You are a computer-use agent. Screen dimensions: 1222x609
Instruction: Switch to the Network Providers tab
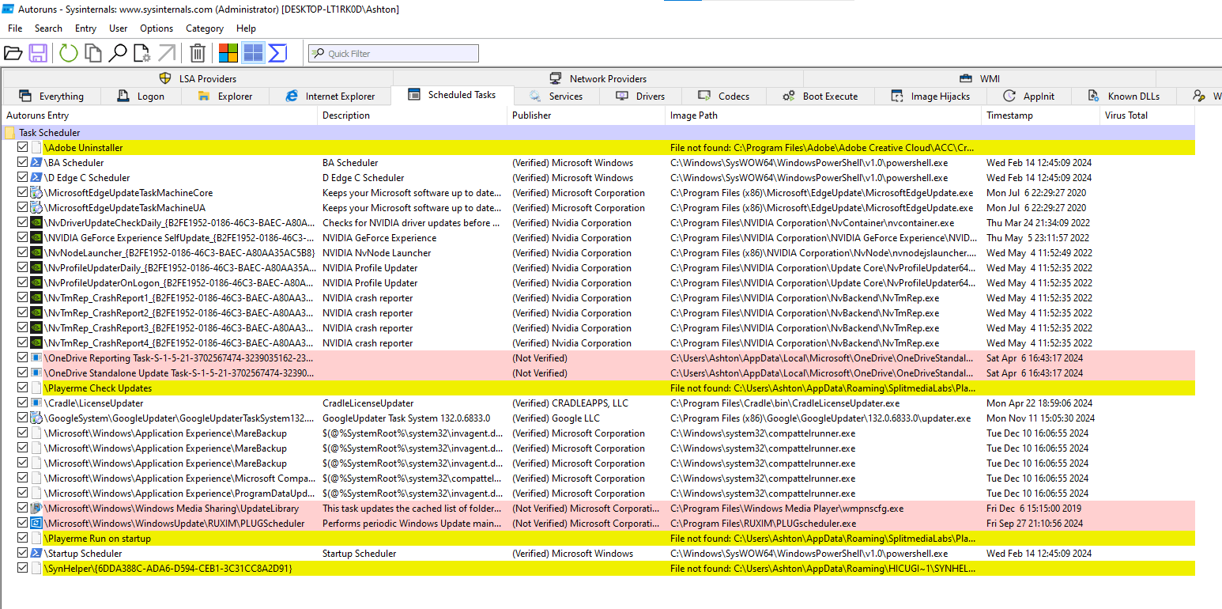point(598,78)
